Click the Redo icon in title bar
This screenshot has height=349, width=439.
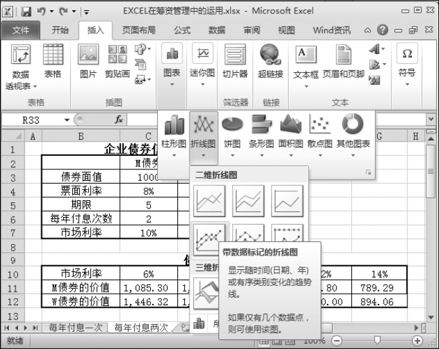(x=63, y=12)
